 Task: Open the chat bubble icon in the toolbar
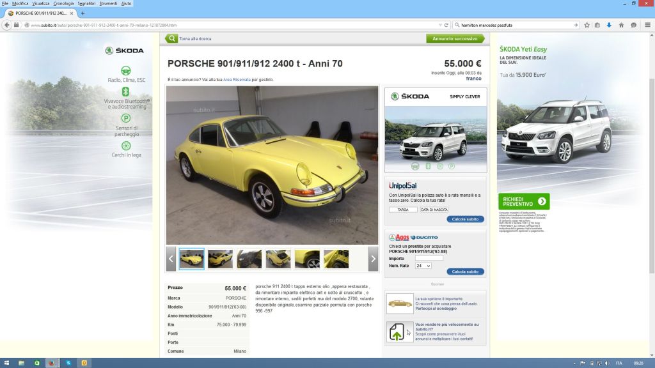(x=634, y=25)
